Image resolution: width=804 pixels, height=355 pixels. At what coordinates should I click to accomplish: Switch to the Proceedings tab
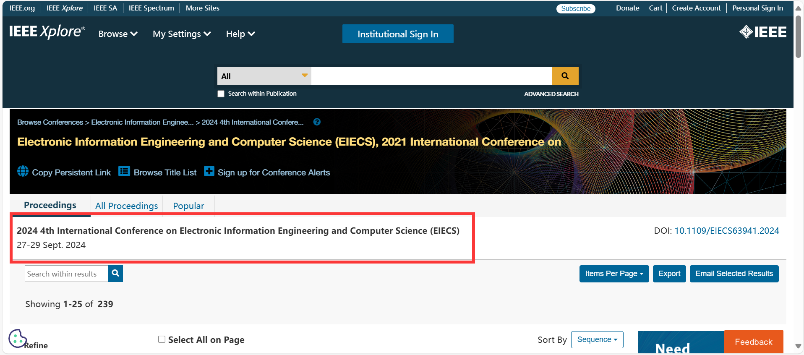(x=50, y=205)
